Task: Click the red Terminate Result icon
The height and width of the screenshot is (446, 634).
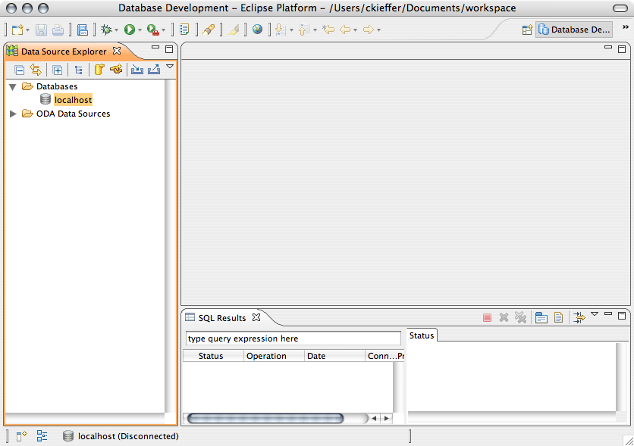Action: [487, 318]
